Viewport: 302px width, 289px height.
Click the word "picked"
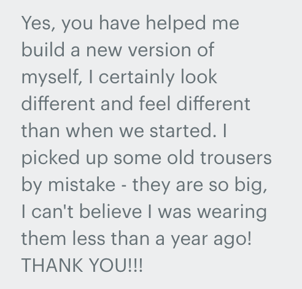click(x=50, y=159)
